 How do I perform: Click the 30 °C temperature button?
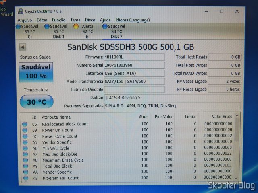coord(37,102)
